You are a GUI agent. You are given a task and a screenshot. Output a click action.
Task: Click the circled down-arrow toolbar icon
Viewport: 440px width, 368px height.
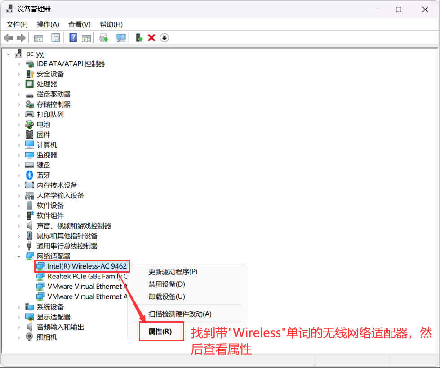164,38
